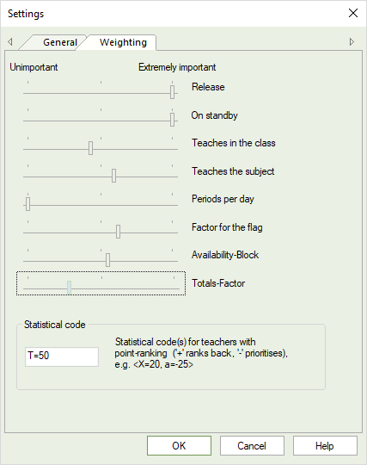Click the Release slider handle
367x465 pixels.
pyautogui.click(x=172, y=92)
